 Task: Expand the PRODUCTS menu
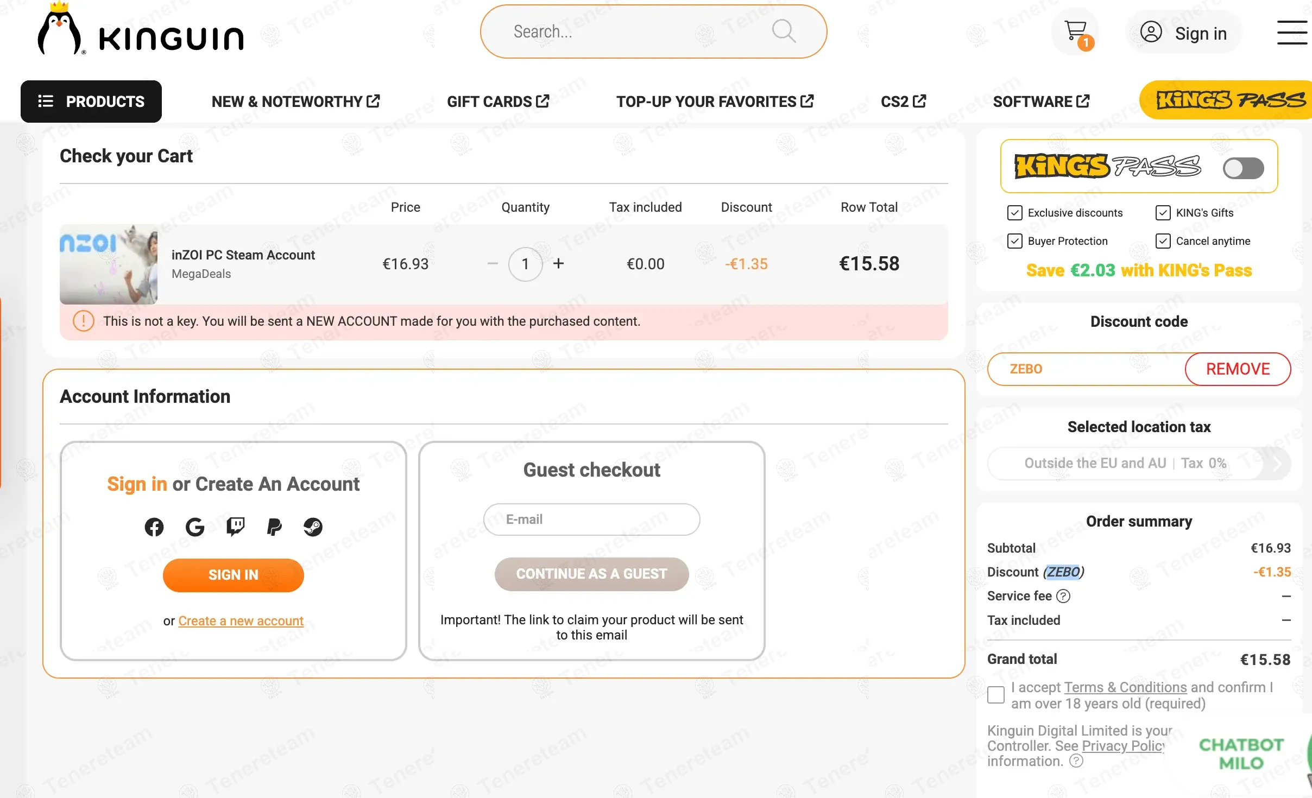[x=91, y=102]
